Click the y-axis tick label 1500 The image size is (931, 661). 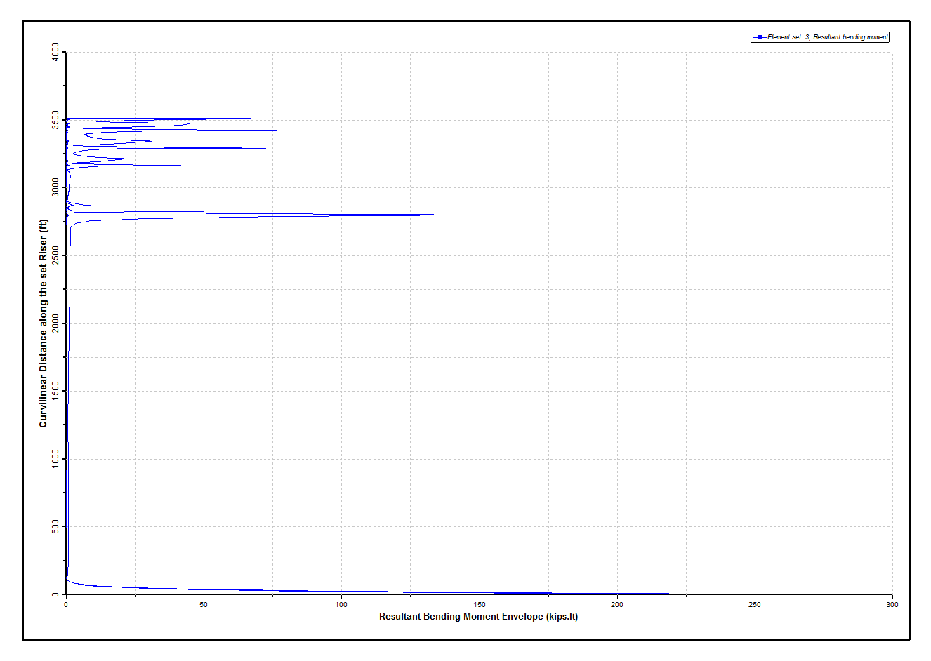55,391
